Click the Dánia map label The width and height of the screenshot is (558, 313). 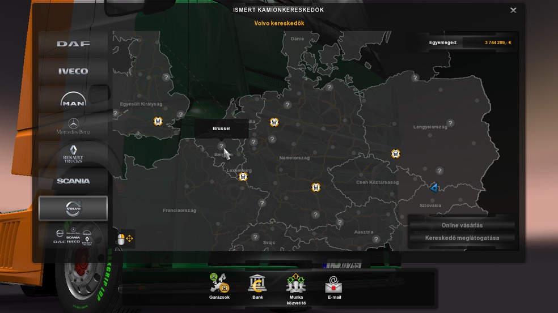click(x=297, y=38)
